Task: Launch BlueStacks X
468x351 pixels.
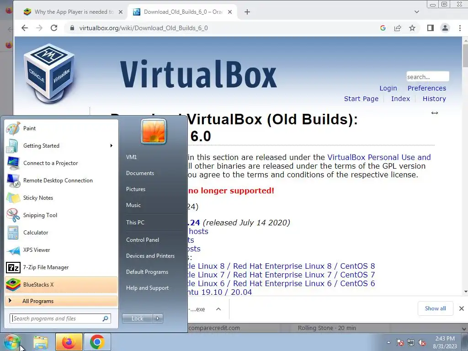Action: click(x=61, y=285)
